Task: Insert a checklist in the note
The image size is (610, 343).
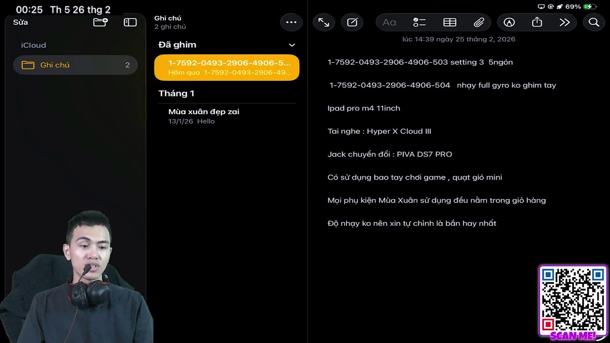Action: (419, 22)
